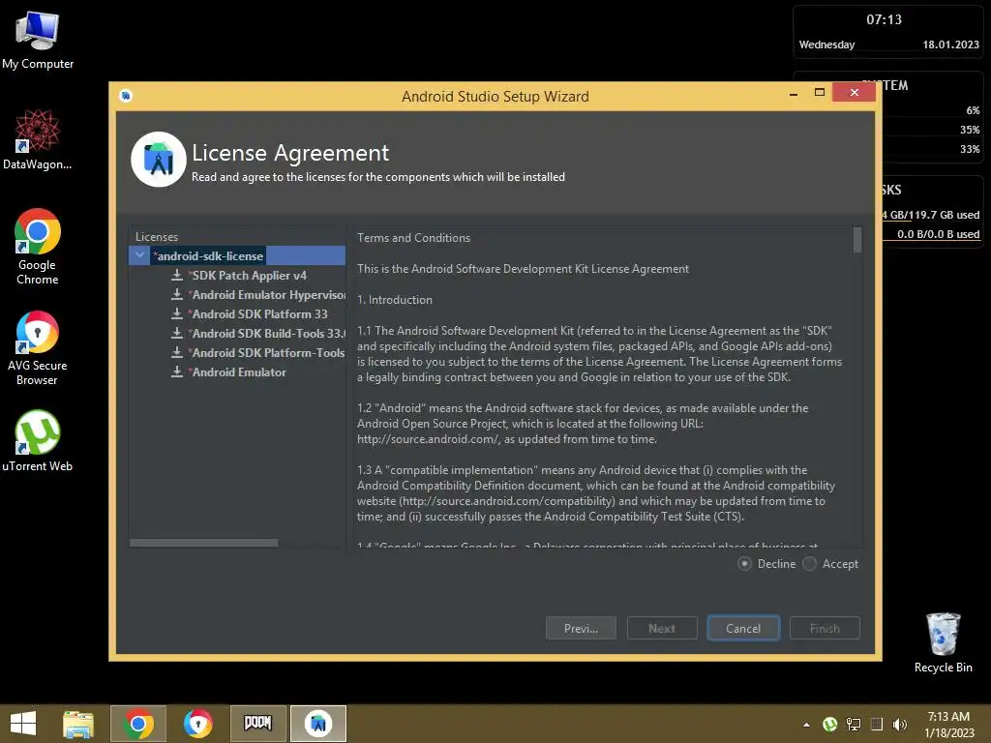Click download icon beside Android SDK Platform-Tools

[x=177, y=353]
